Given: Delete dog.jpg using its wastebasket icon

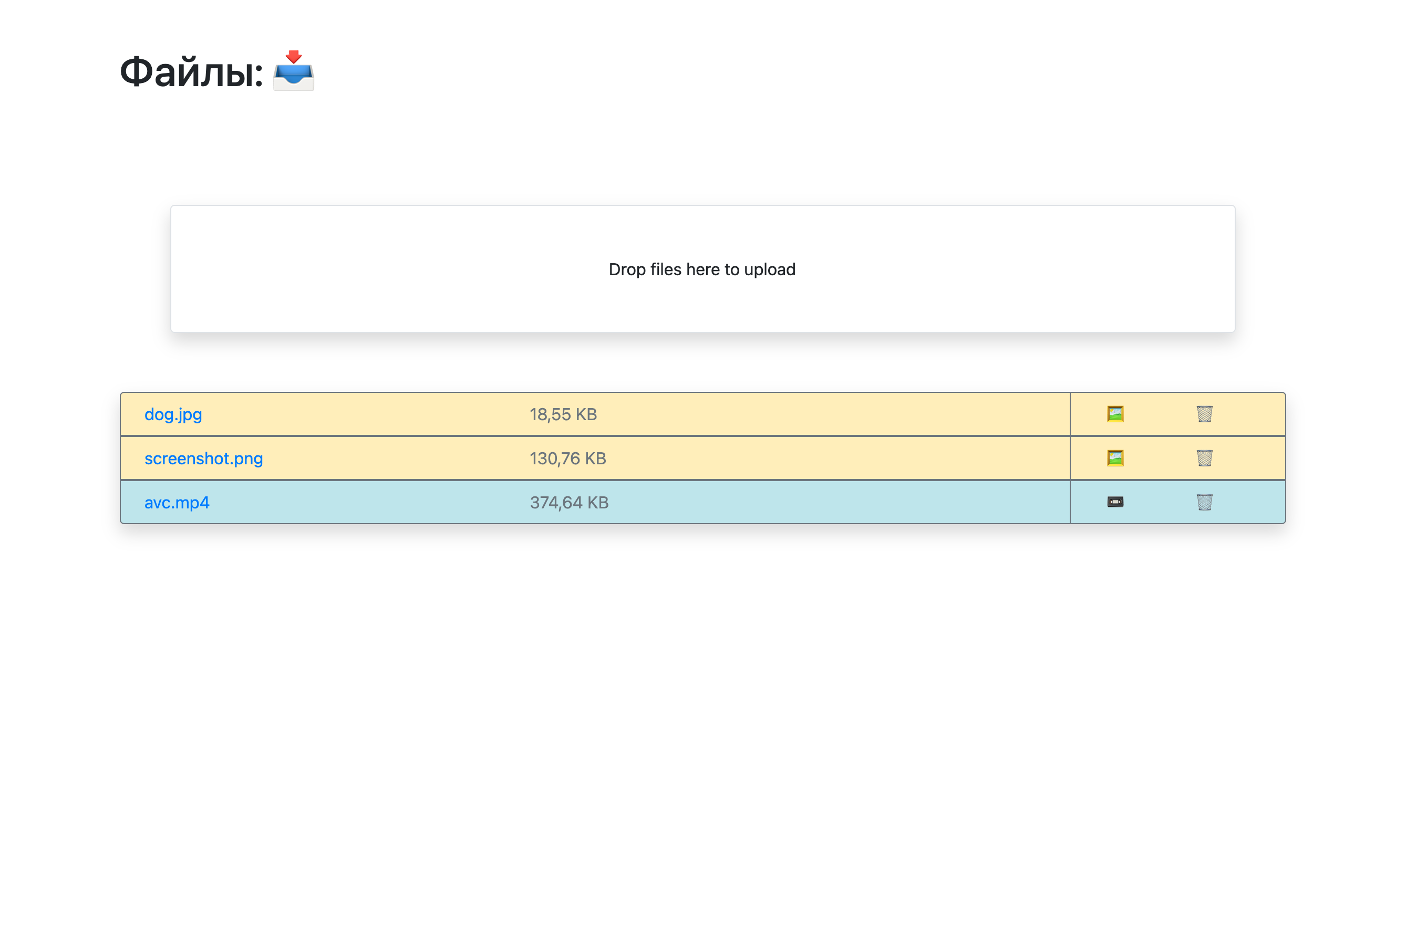Looking at the screenshot, I should tap(1206, 413).
